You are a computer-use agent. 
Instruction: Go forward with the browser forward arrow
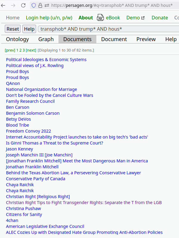13,5
